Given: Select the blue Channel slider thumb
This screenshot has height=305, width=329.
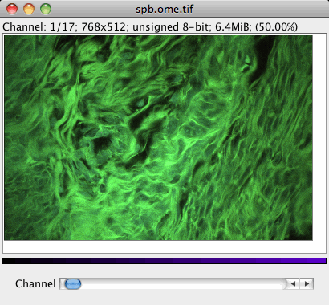Looking at the screenshot, I should point(73,283).
